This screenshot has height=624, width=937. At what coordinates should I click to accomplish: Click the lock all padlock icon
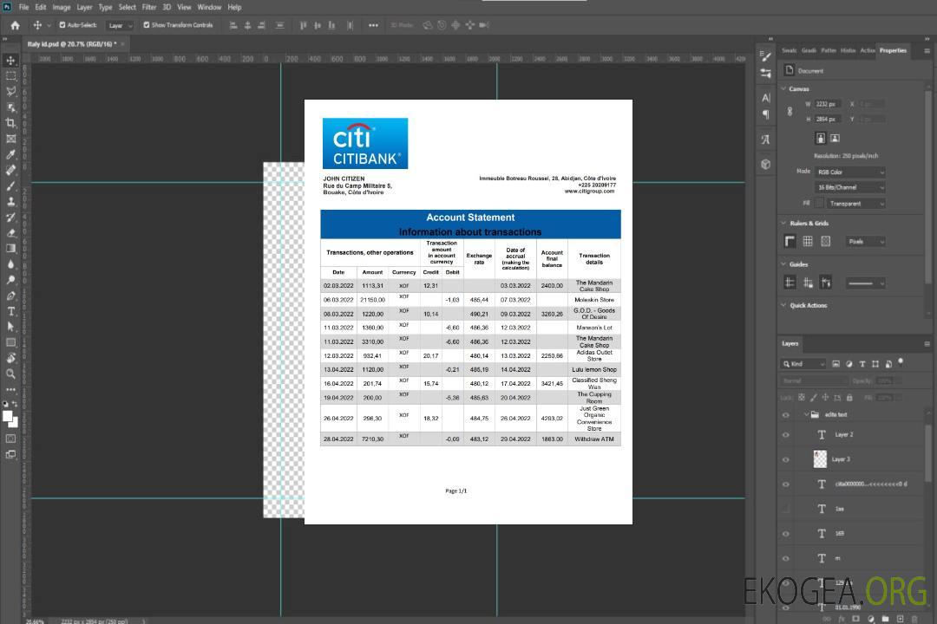[849, 397]
